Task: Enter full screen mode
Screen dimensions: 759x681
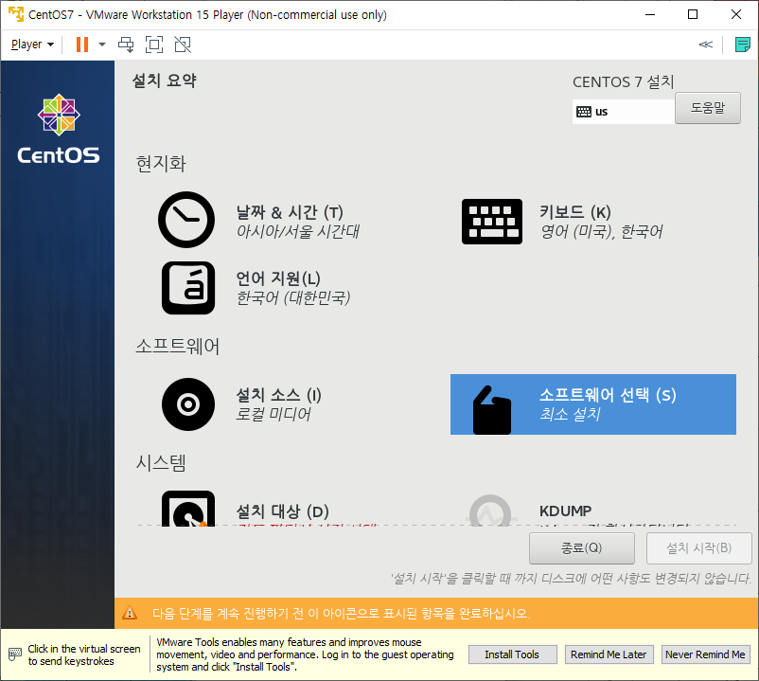Action: (154, 45)
